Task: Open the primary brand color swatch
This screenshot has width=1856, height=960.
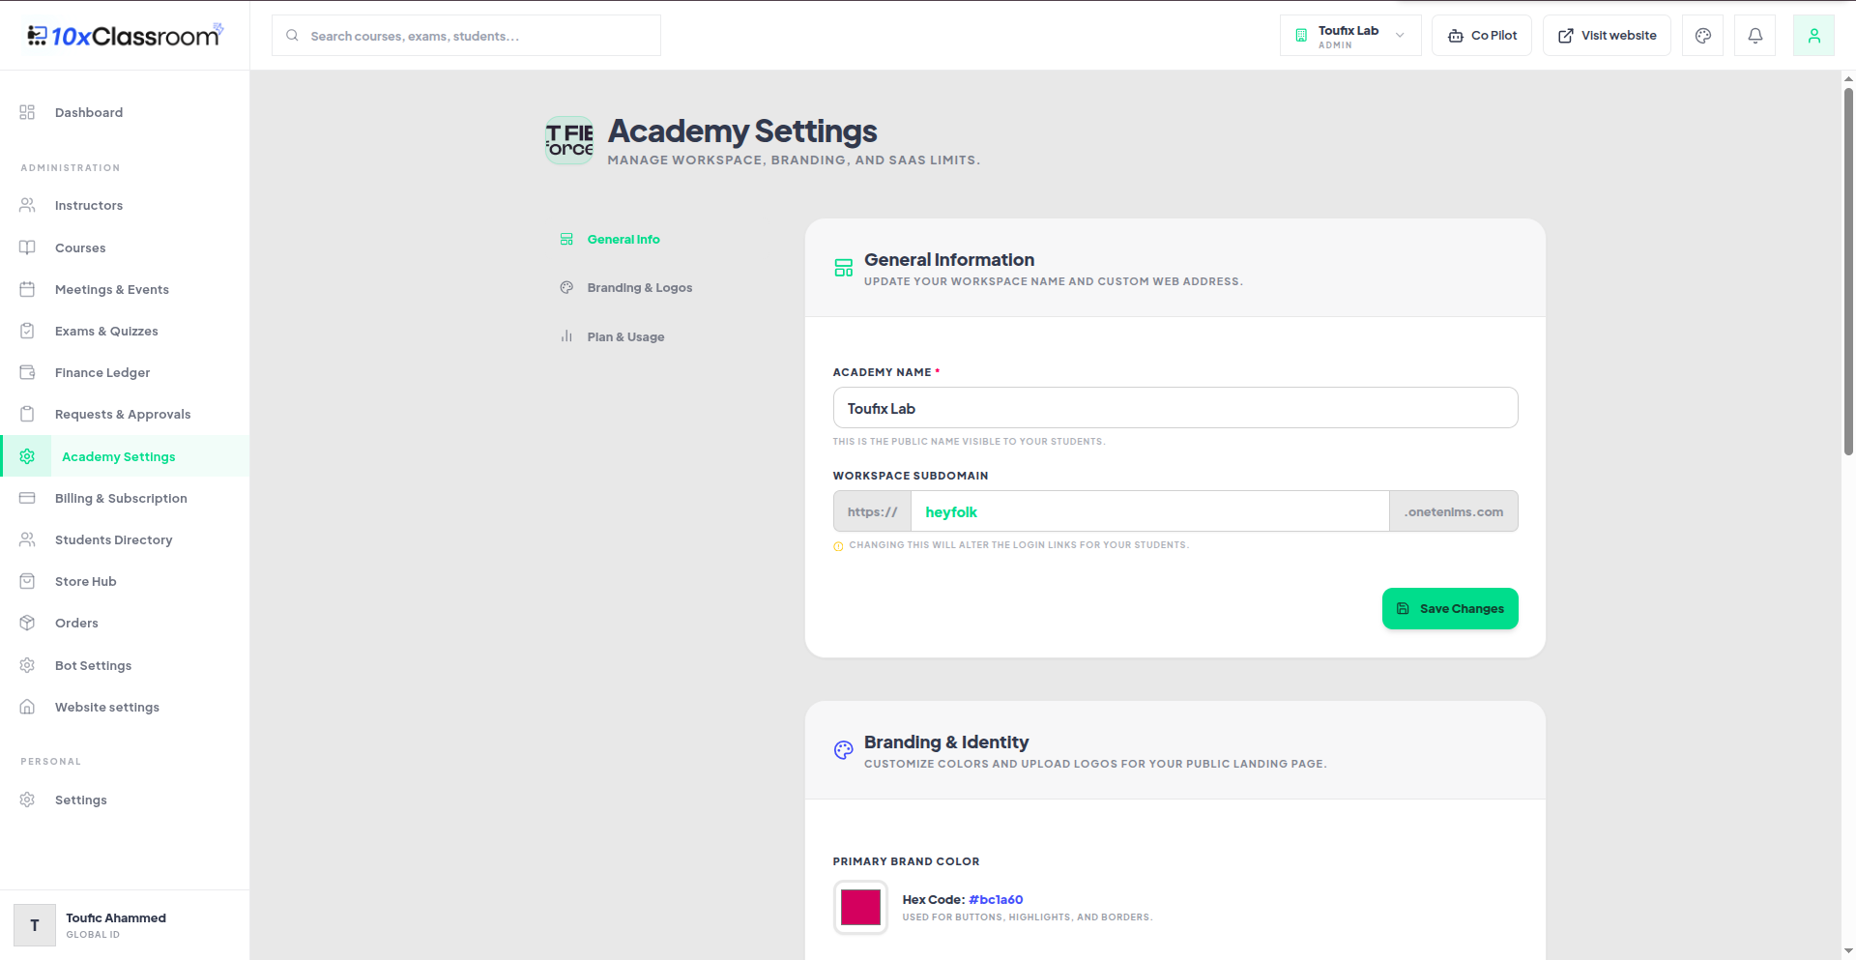Action: click(x=860, y=908)
